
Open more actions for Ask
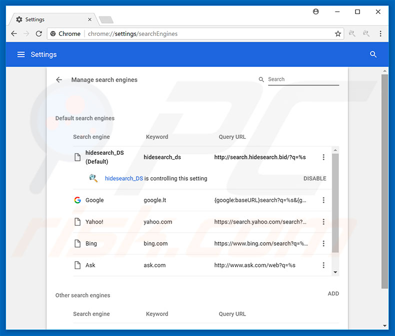tap(323, 265)
